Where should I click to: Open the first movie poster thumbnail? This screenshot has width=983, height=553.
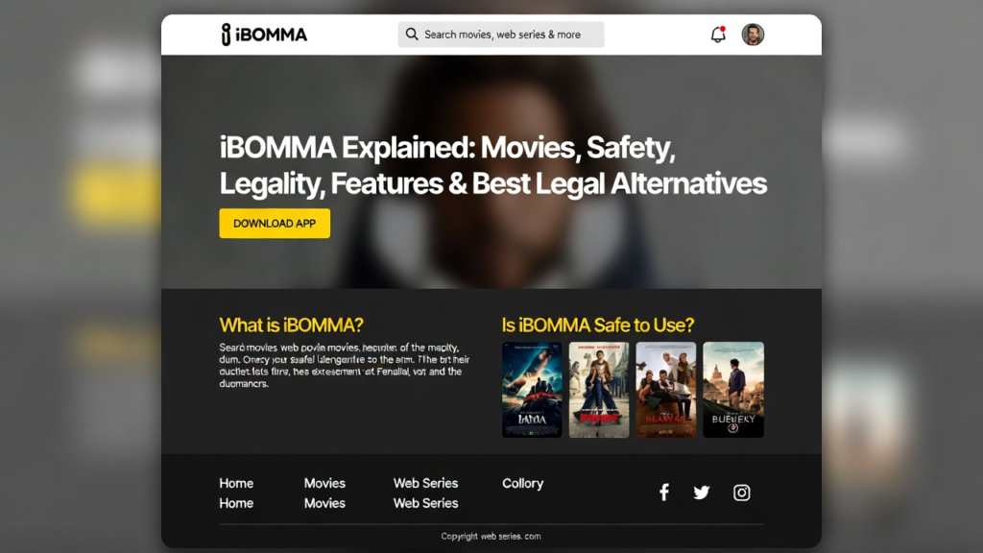[x=532, y=390]
